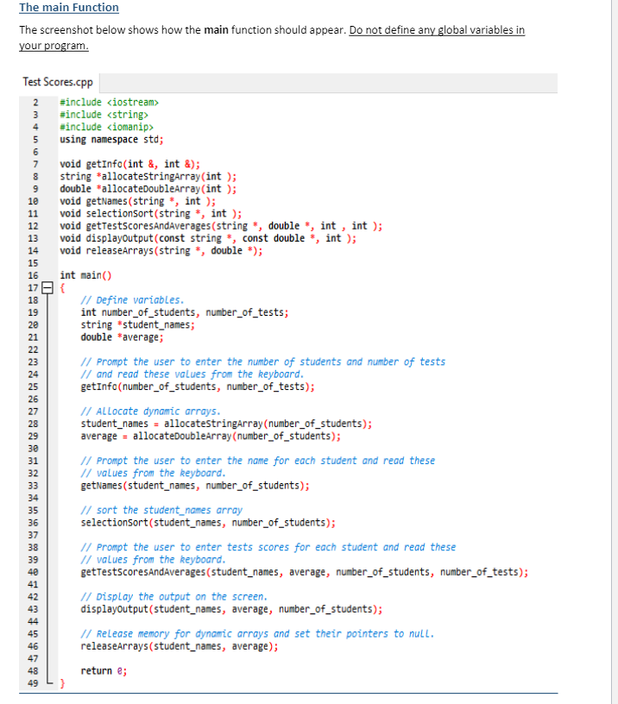Click the '// Release memory for dynamic arrays' comment
Viewport: 618px width, 704px height.
(258, 634)
